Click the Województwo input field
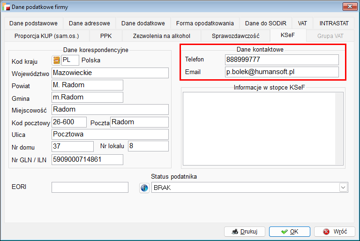This screenshot has width=360, height=241. [109, 73]
